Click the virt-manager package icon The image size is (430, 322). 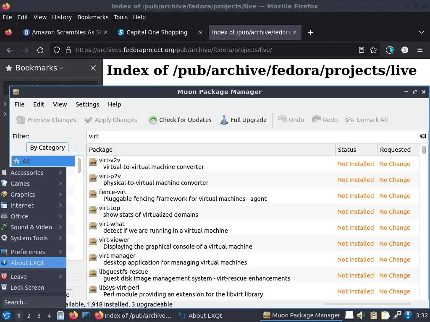(x=93, y=258)
